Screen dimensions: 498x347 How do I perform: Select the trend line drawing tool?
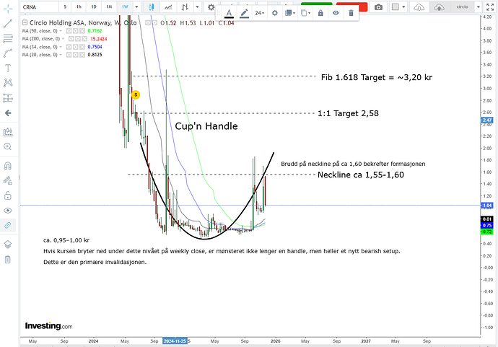[x=8, y=23]
